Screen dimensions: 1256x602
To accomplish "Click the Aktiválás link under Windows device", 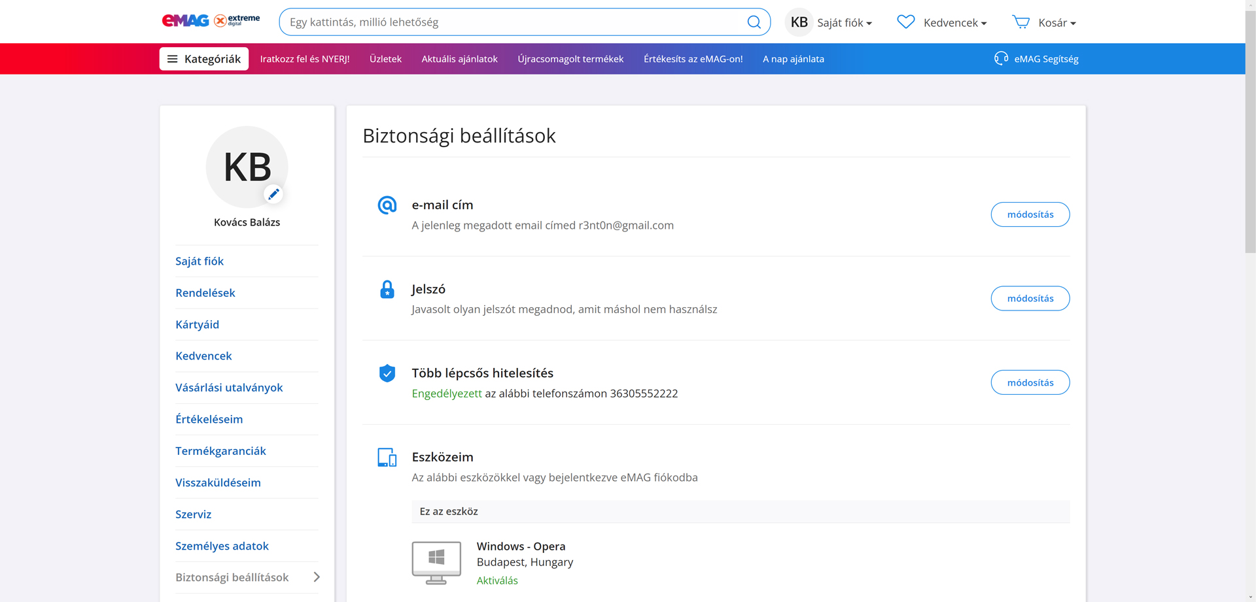I will [497, 580].
